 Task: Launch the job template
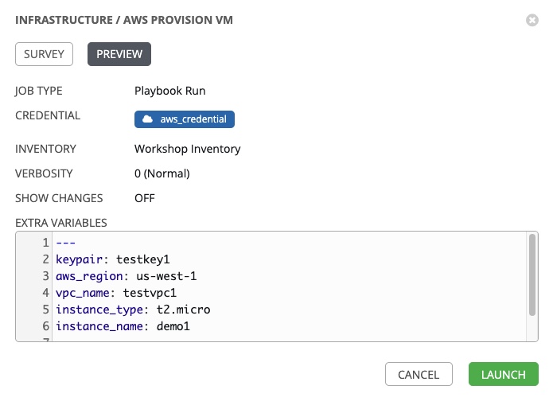click(x=503, y=374)
